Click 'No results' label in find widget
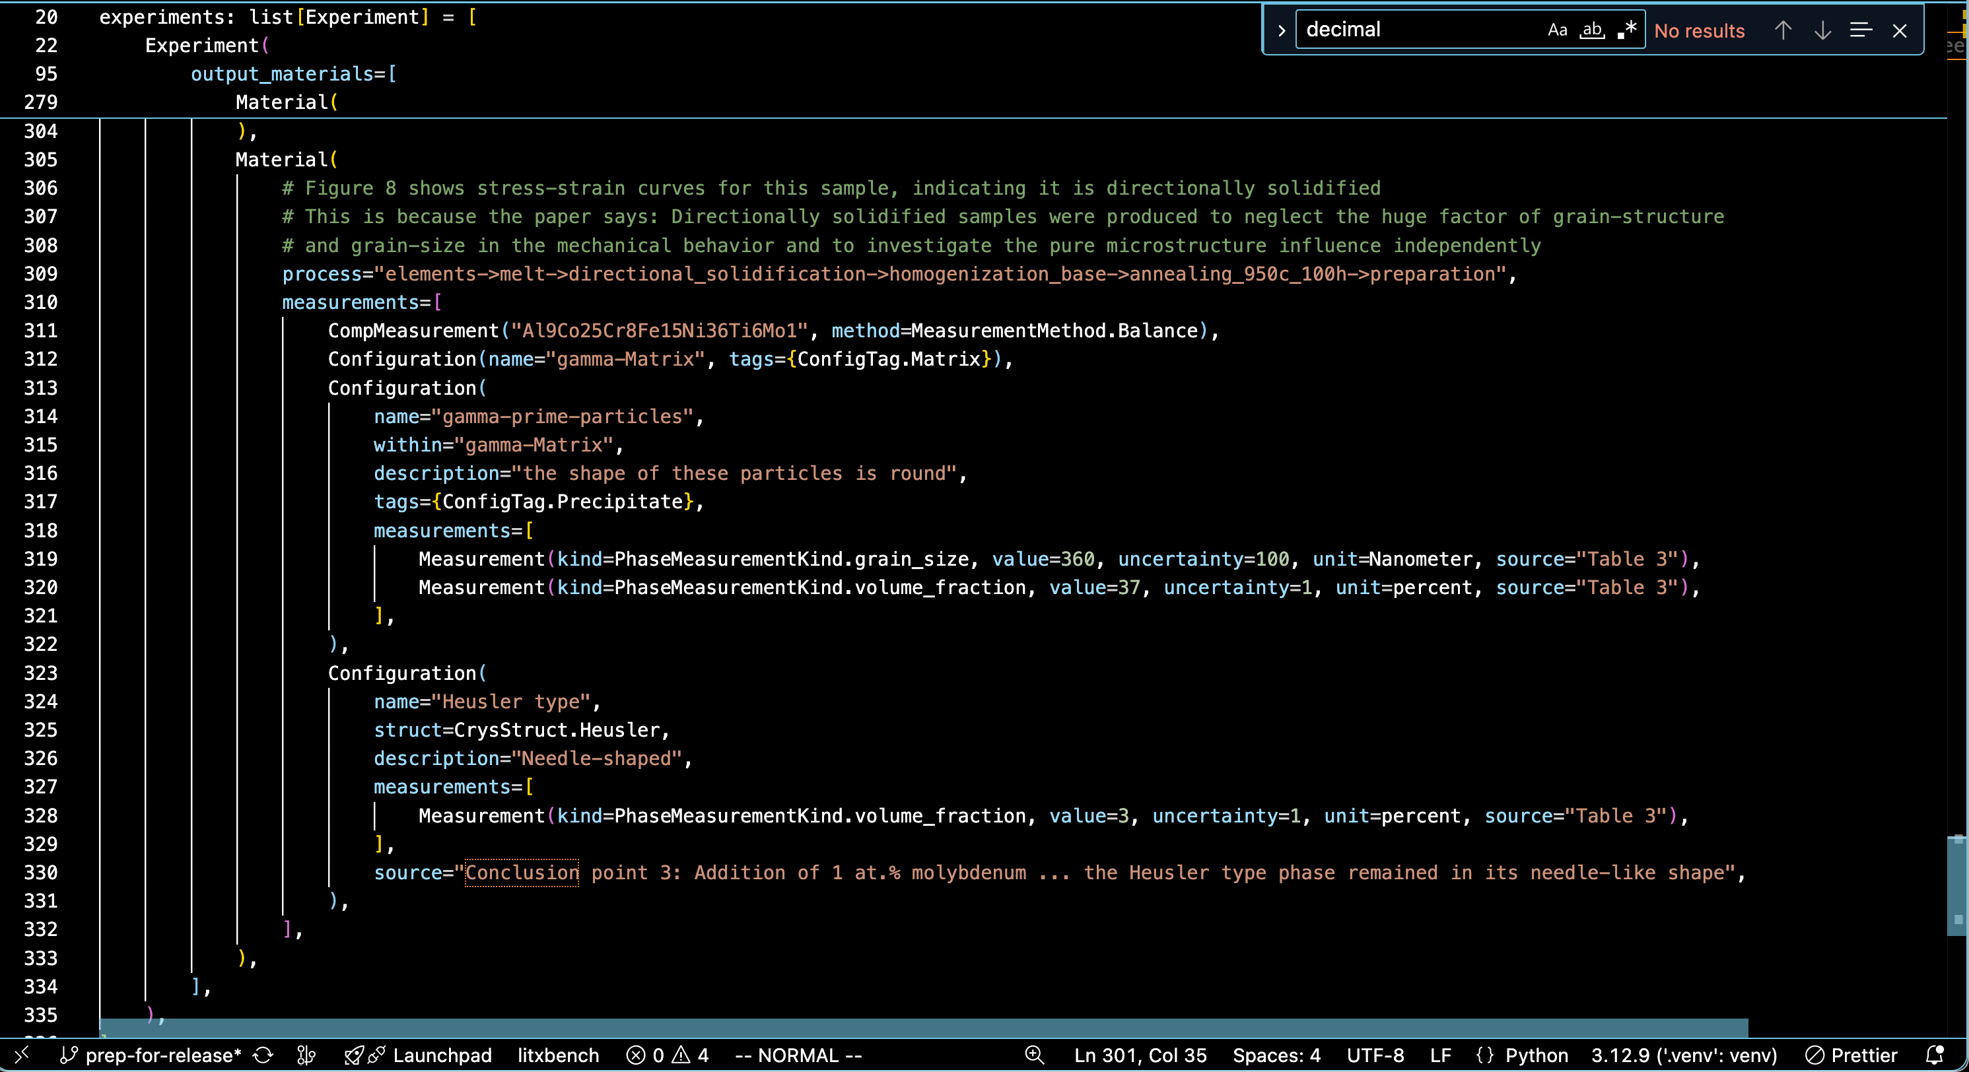This screenshot has width=1969, height=1072. tap(1699, 30)
